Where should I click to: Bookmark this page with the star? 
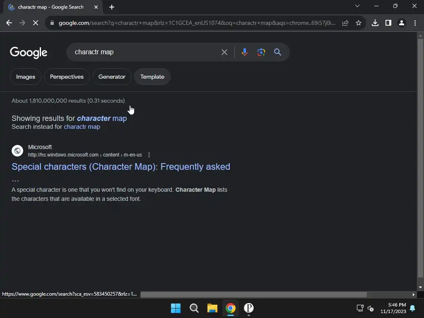click(359, 23)
